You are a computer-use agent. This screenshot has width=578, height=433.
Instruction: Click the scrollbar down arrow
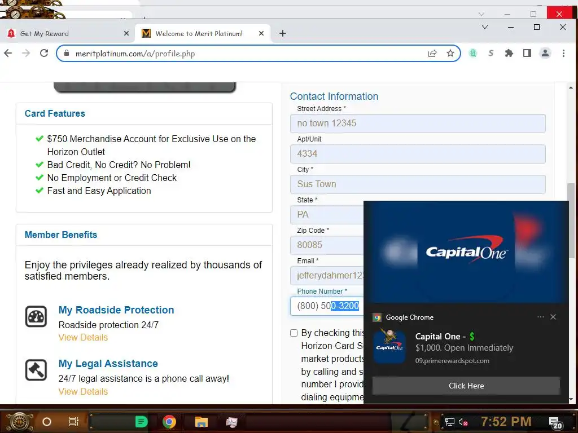571,399
